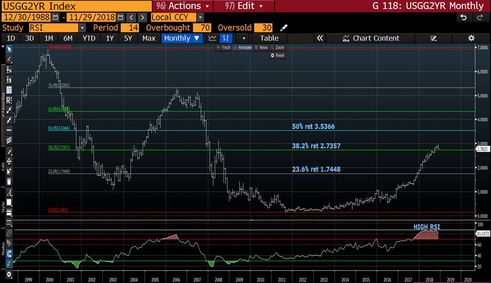The image size is (491, 283).
Task: Choose the move annotation cross-arrows tool
Action: [x=9, y=161]
